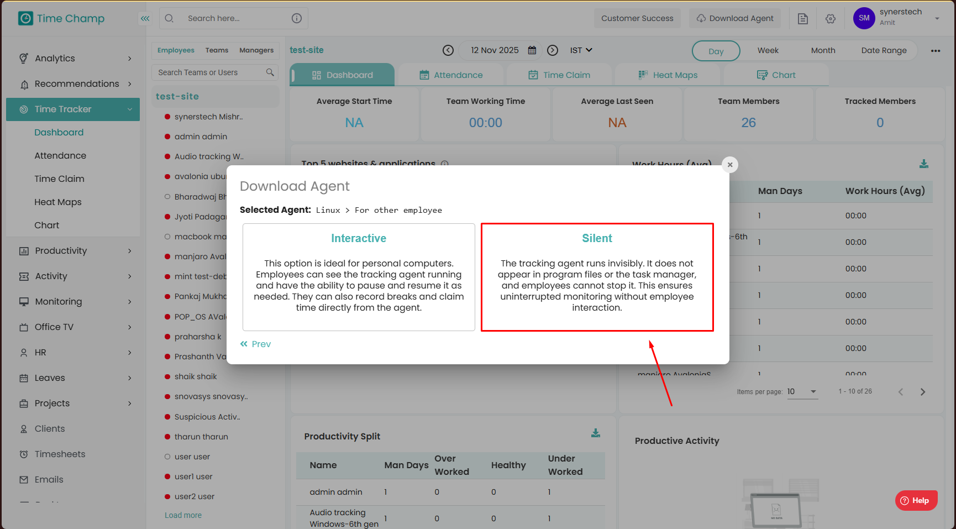Switch to the Chart tab
The height and width of the screenshot is (529, 956).
point(776,75)
